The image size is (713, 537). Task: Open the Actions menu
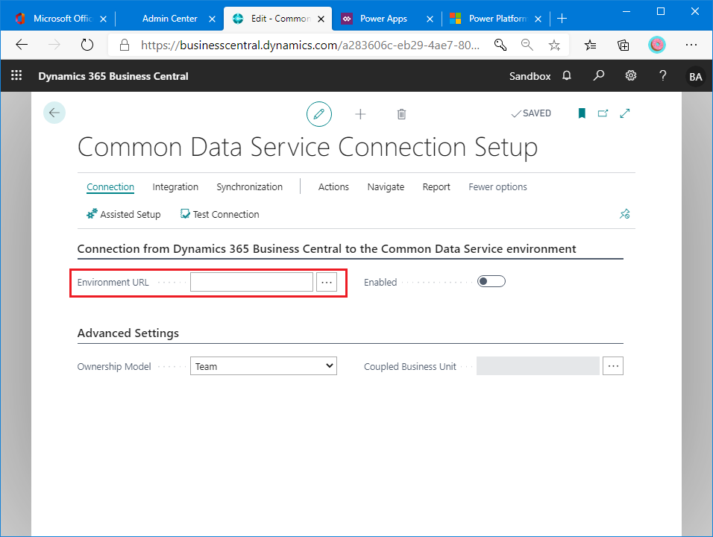tap(334, 187)
